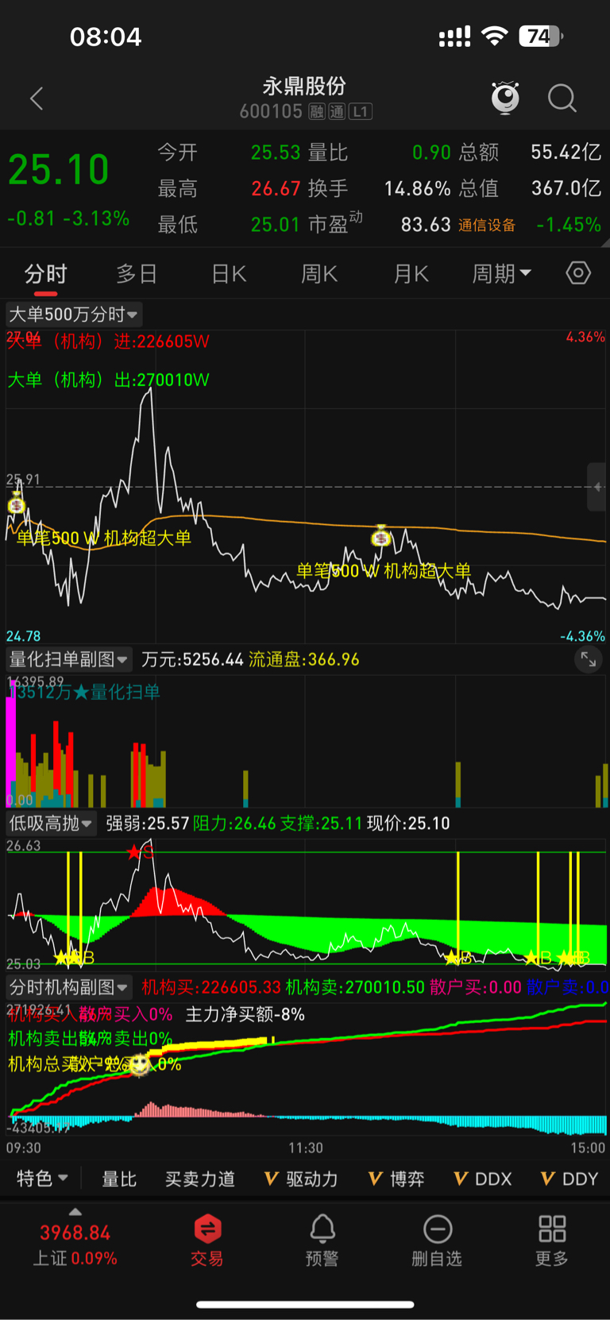Select the 分时 tab

coord(45,274)
